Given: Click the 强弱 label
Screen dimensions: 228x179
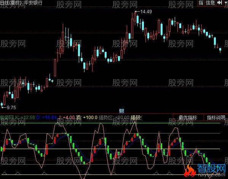Looking at the screenshot, I should (136, 118).
